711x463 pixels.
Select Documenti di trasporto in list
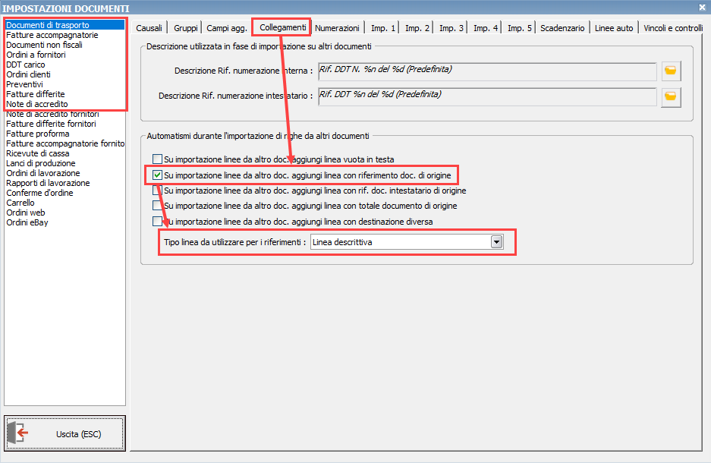(x=64, y=25)
